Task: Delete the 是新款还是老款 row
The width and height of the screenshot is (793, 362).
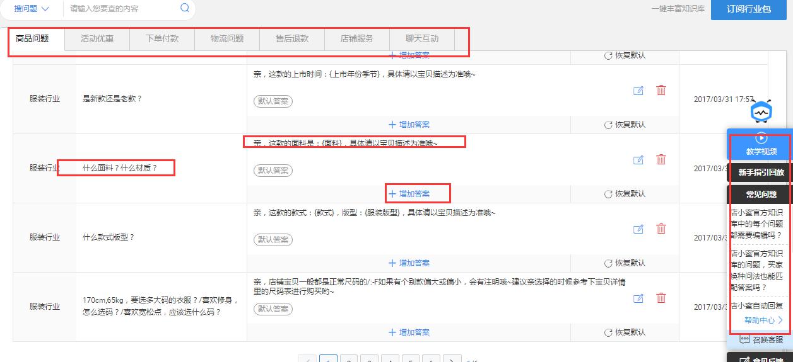Action: [661, 90]
